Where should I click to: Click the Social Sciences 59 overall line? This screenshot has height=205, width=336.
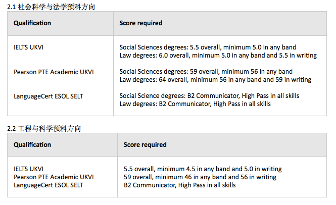point(206,72)
